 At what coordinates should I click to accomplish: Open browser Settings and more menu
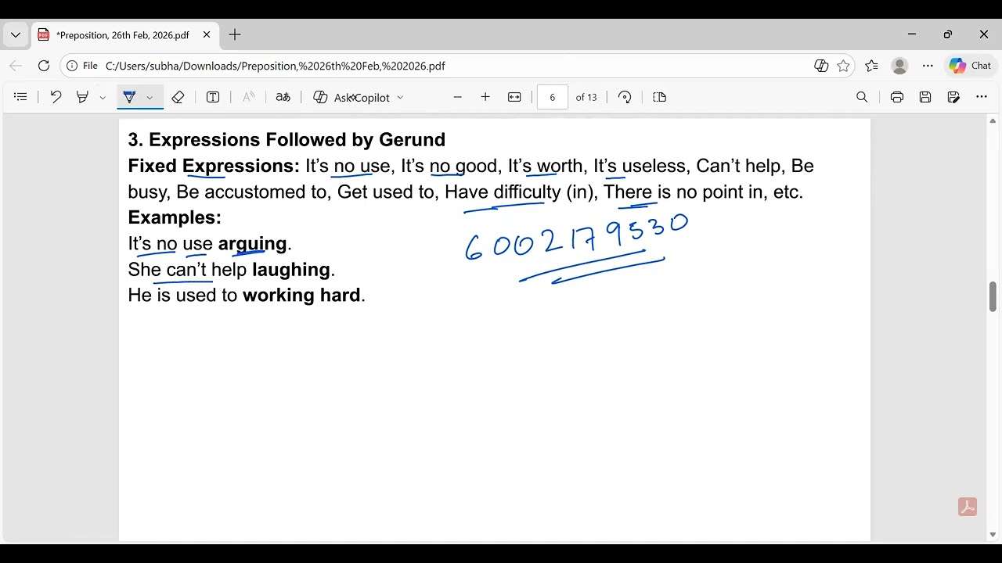point(928,66)
